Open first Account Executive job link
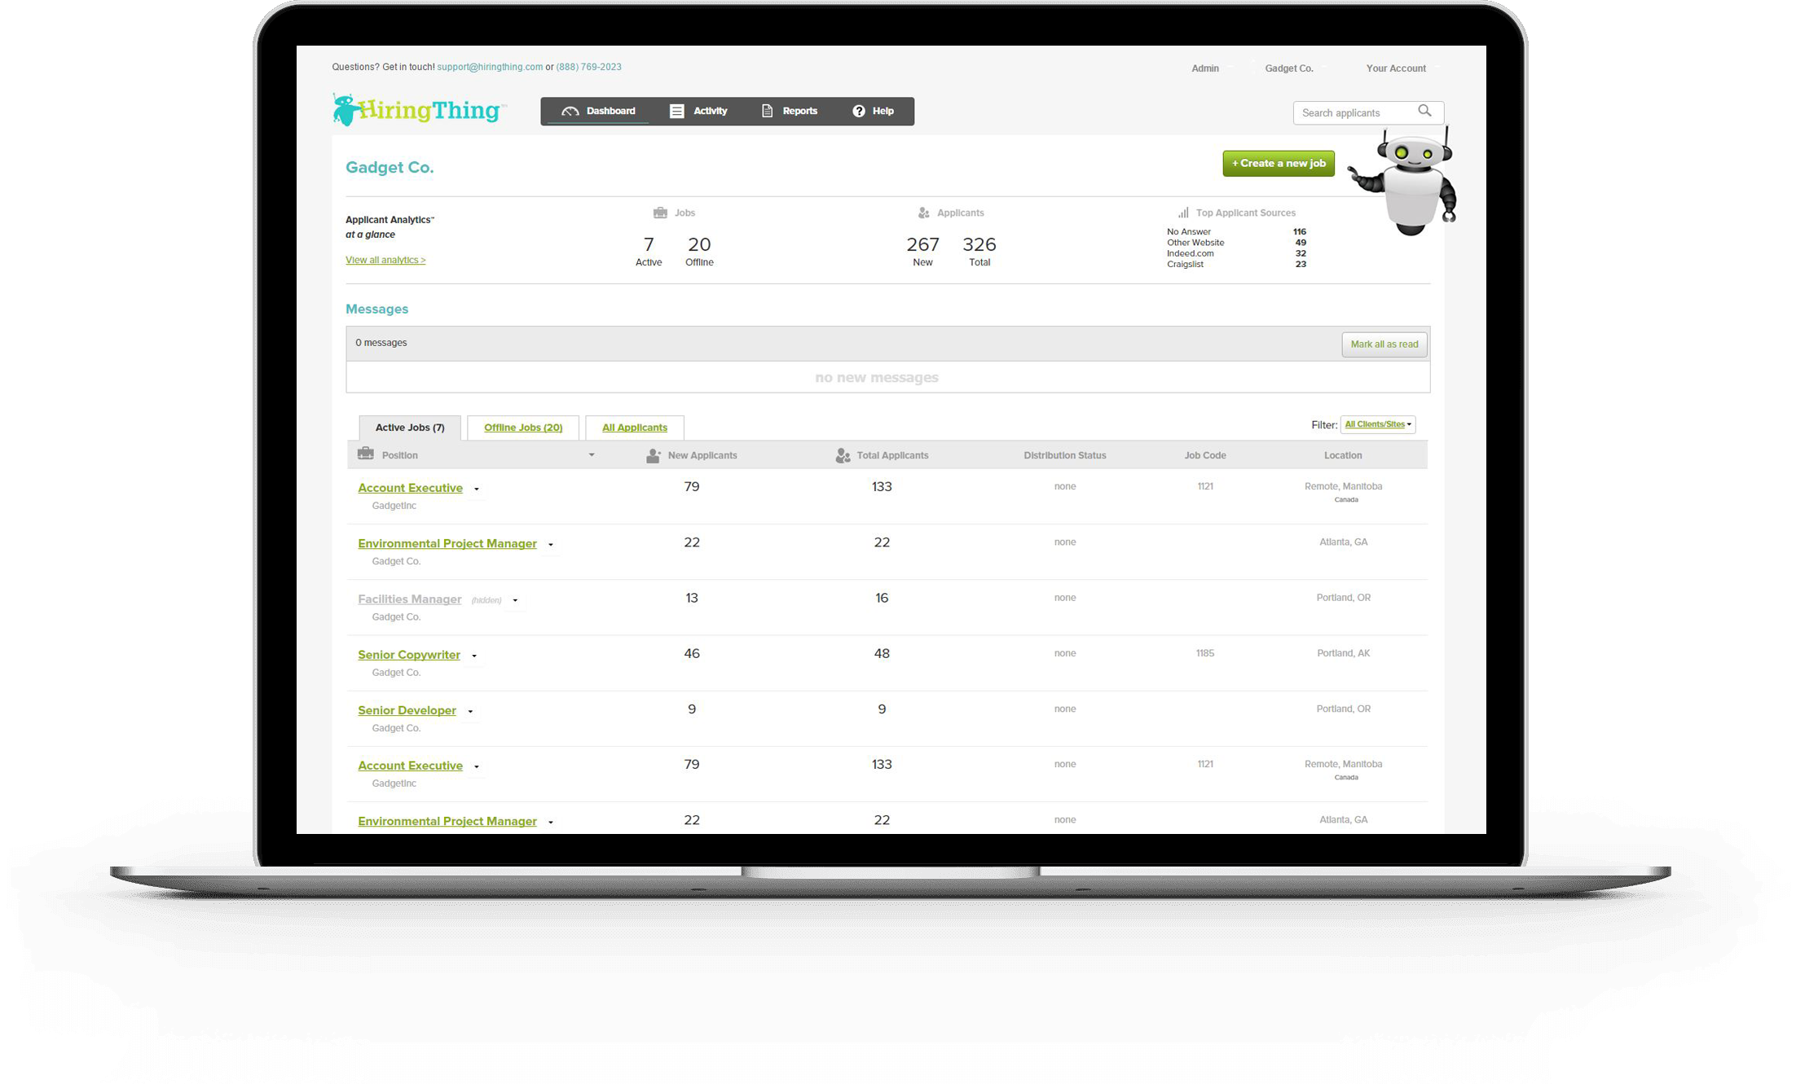This screenshot has height=1084, width=1796. [x=410, y=488]
